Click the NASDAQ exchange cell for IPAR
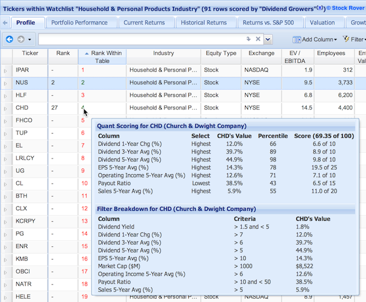 [x=261, y=70]
